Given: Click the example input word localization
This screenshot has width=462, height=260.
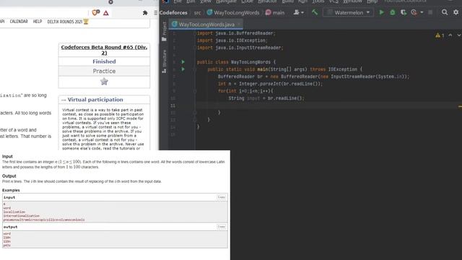Looking at the screenshot, I should pyautogui.click(x=14, y=212).
